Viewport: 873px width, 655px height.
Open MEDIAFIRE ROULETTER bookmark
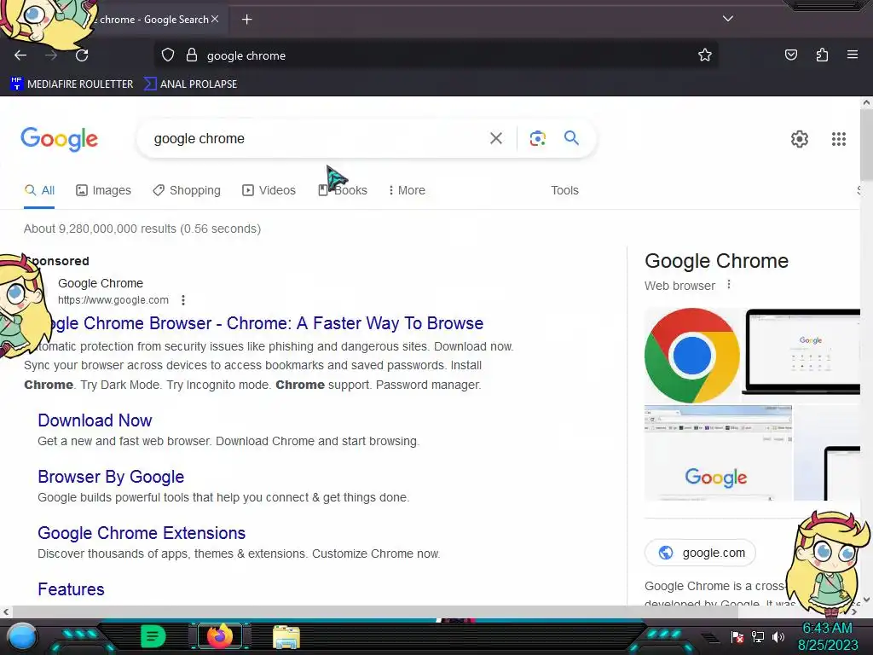(x=72, y=84)
